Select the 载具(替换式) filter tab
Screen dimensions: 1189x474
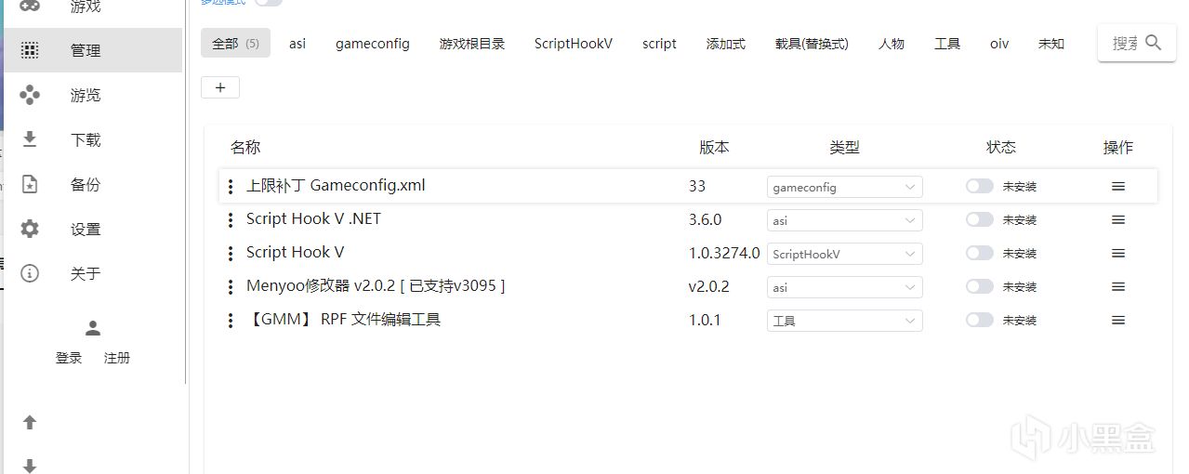tap(812, 43)
